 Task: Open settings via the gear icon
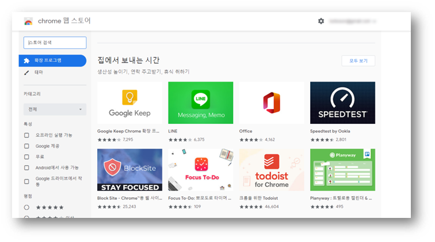tap(321, 21)
